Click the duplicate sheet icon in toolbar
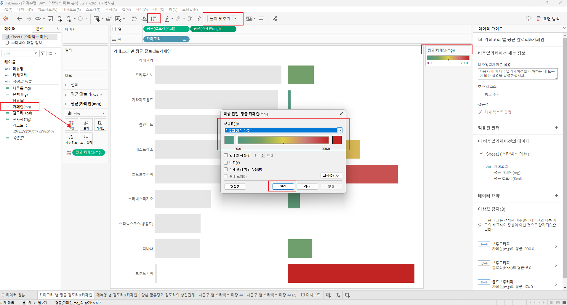The image size is (567, 305). click(x=109, y=19)
